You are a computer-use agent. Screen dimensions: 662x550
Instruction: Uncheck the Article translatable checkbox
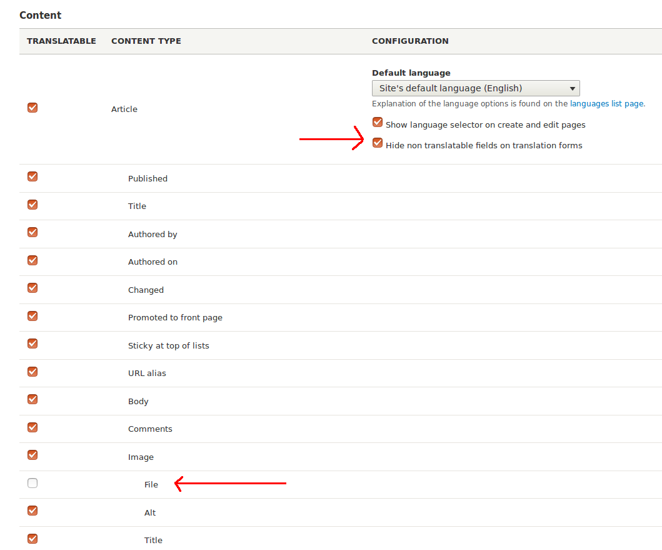click(x=32, y=108)
